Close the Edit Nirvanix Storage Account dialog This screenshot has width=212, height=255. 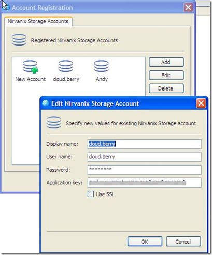tap(201, 103)
